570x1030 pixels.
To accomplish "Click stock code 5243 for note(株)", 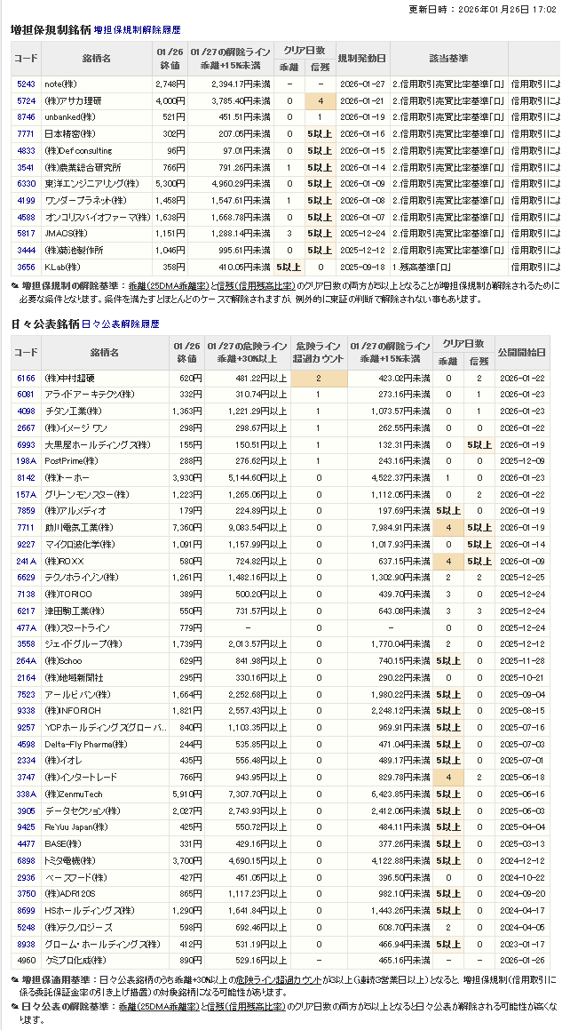I will click(26, 84).
